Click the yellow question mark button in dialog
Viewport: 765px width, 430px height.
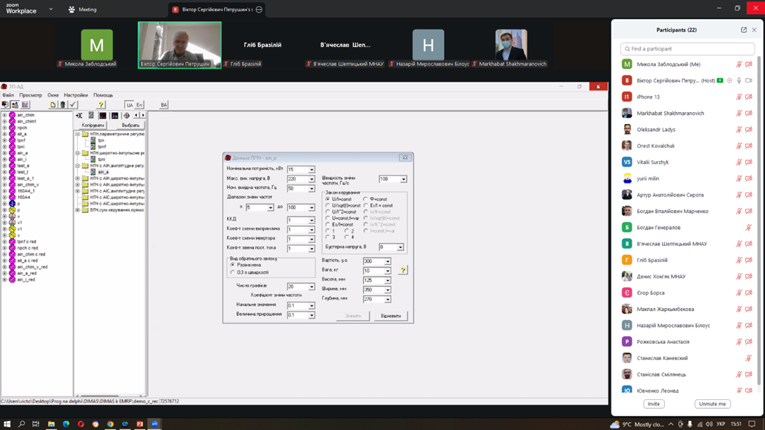(x=403, y=270)
